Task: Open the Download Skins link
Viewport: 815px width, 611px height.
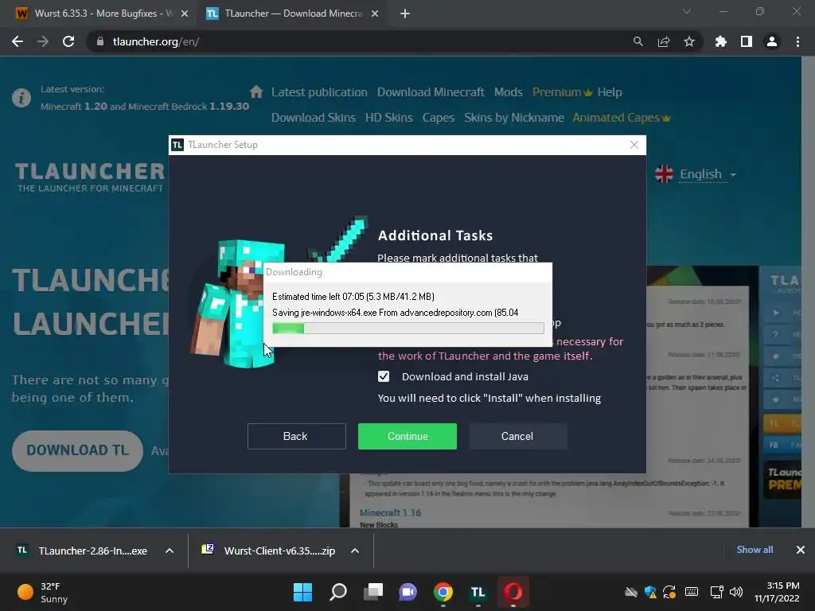Action: [314, 118]
